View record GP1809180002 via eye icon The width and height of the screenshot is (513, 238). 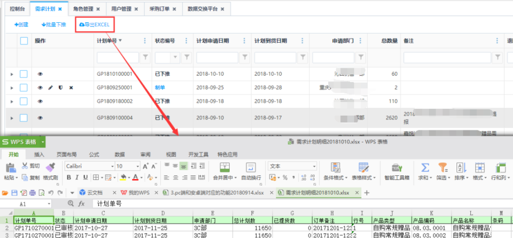pos(40,101)
